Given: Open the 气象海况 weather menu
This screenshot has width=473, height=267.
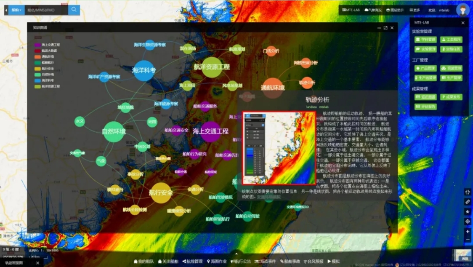Looking at the screenshot, I should pos(373,10).
